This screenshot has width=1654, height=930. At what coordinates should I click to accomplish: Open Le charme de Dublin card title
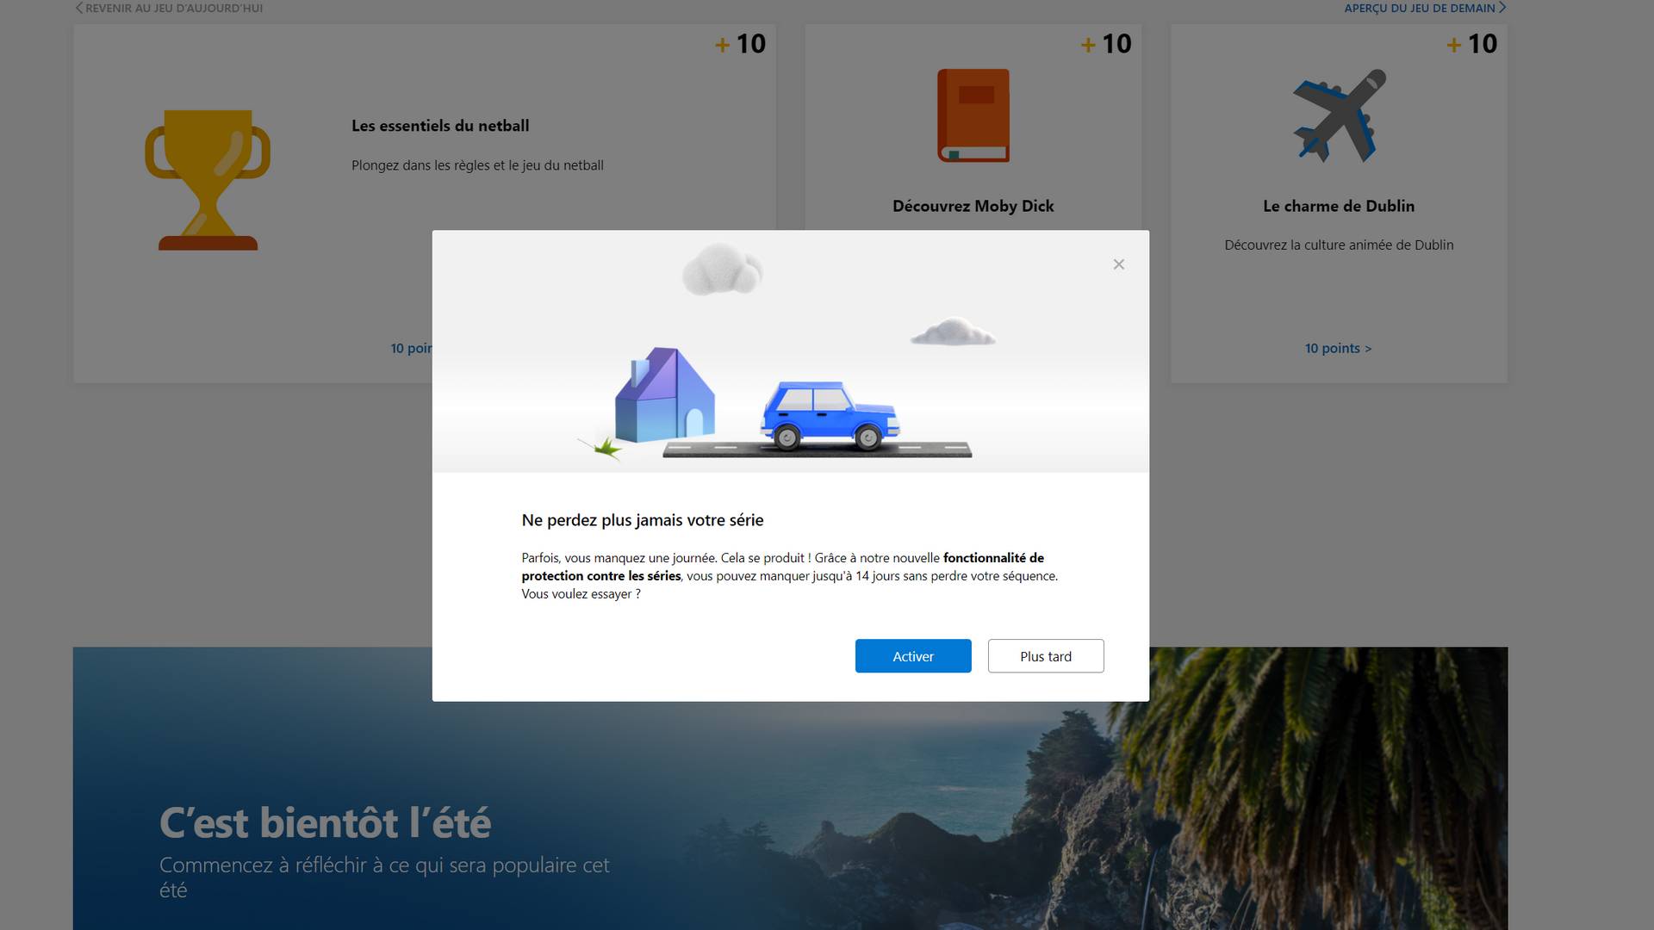pos(1338,206)
